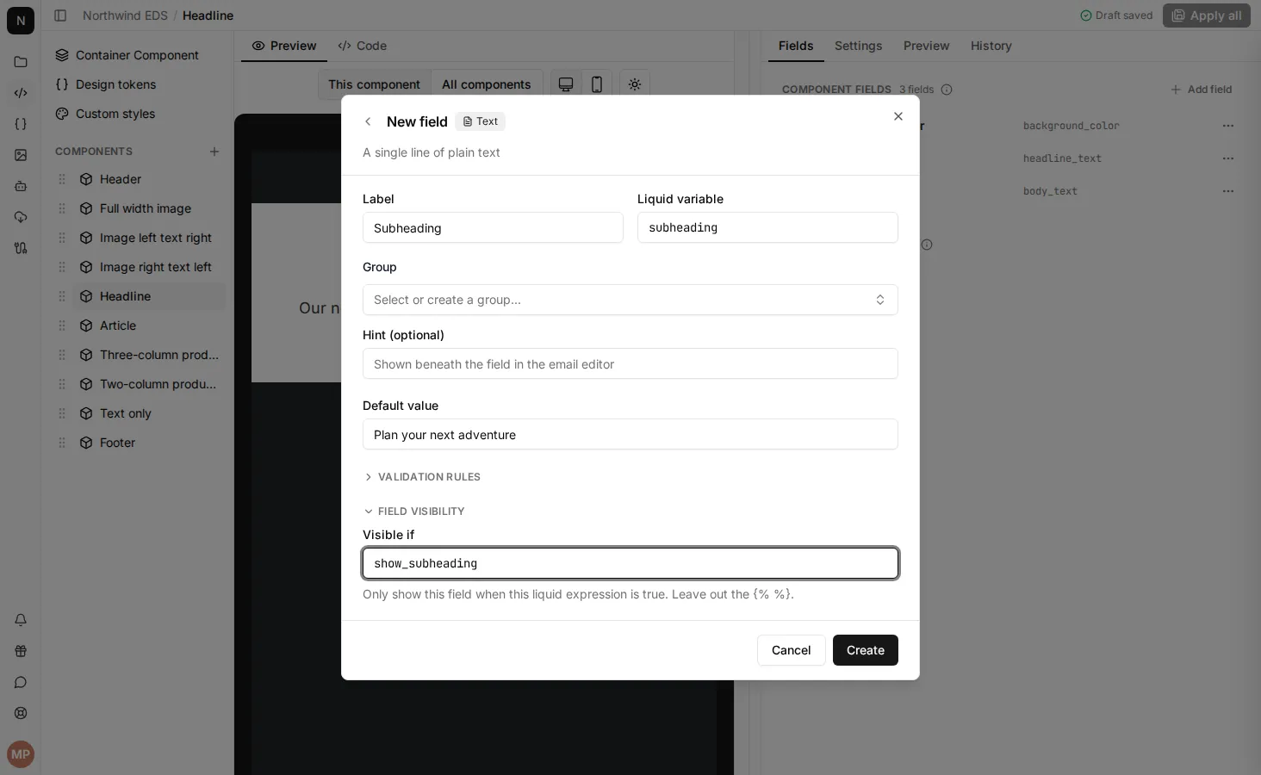
Task: Expand the Validation Rules section
Action: (422, 477)
